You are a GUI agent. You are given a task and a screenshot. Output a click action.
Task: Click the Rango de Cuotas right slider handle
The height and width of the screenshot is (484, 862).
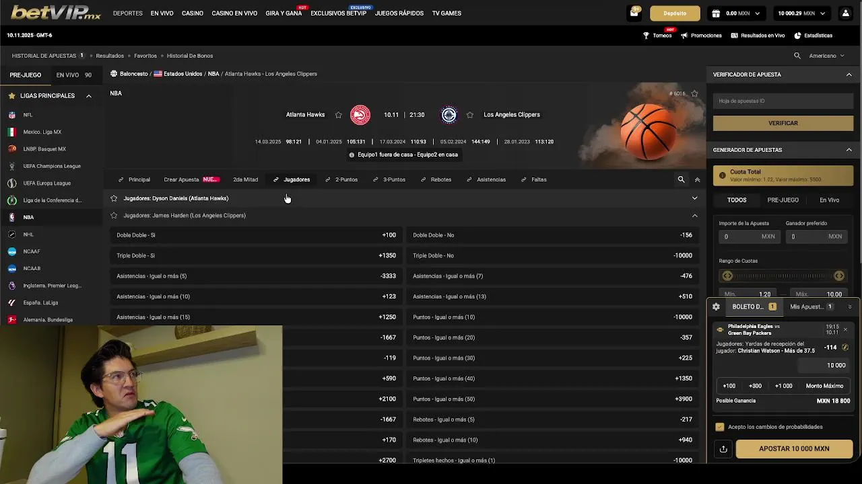839,276
